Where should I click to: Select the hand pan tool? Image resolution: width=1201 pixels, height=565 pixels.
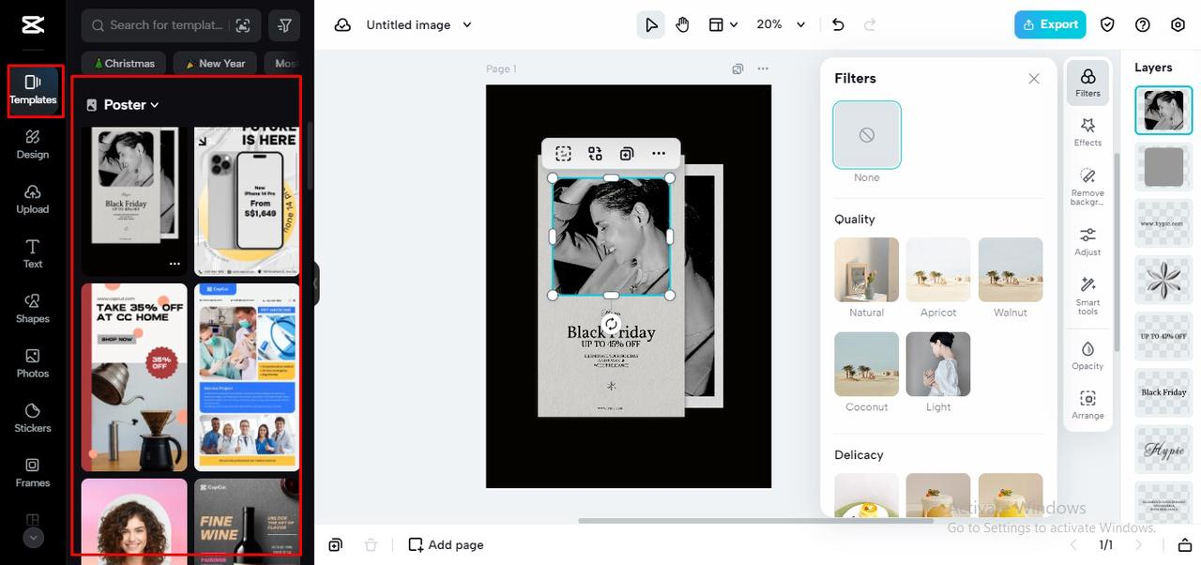point(683,25)
